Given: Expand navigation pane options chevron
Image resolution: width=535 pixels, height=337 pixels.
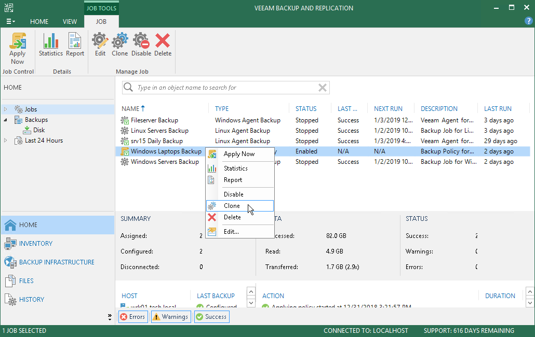Looking at the screenshot, I should coord(110,317).
